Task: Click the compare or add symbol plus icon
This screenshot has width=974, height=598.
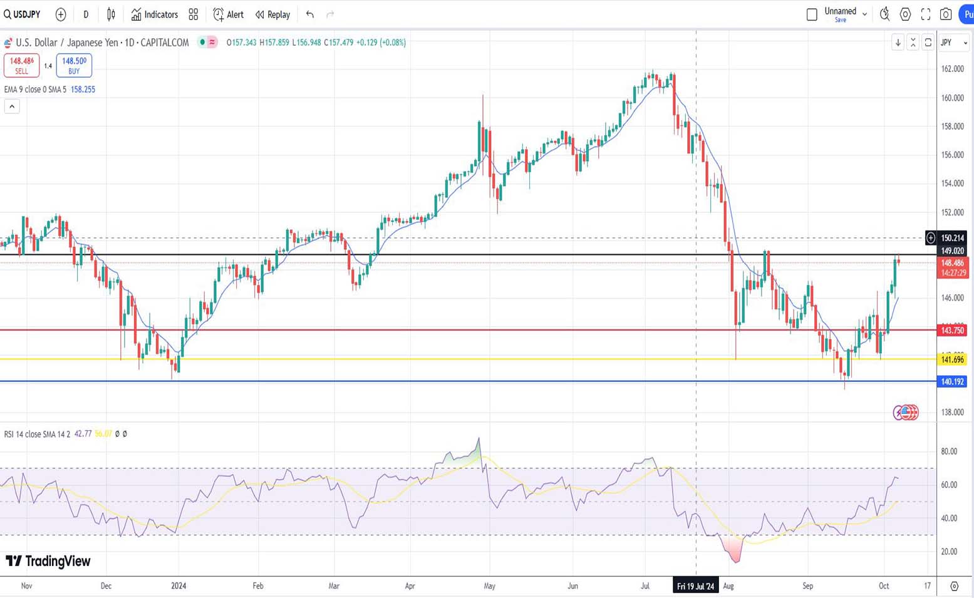Action: [61, 14]
